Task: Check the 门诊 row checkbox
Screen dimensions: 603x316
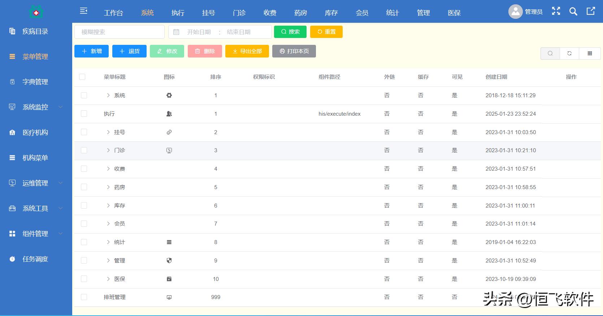Action: (84, 150)
